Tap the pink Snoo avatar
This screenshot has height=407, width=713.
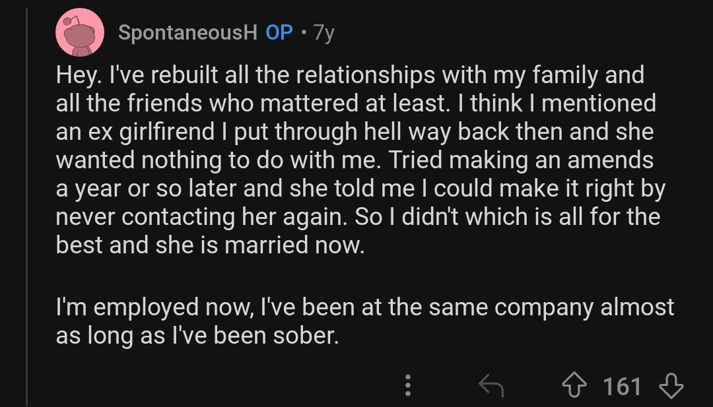click(80, 32)
